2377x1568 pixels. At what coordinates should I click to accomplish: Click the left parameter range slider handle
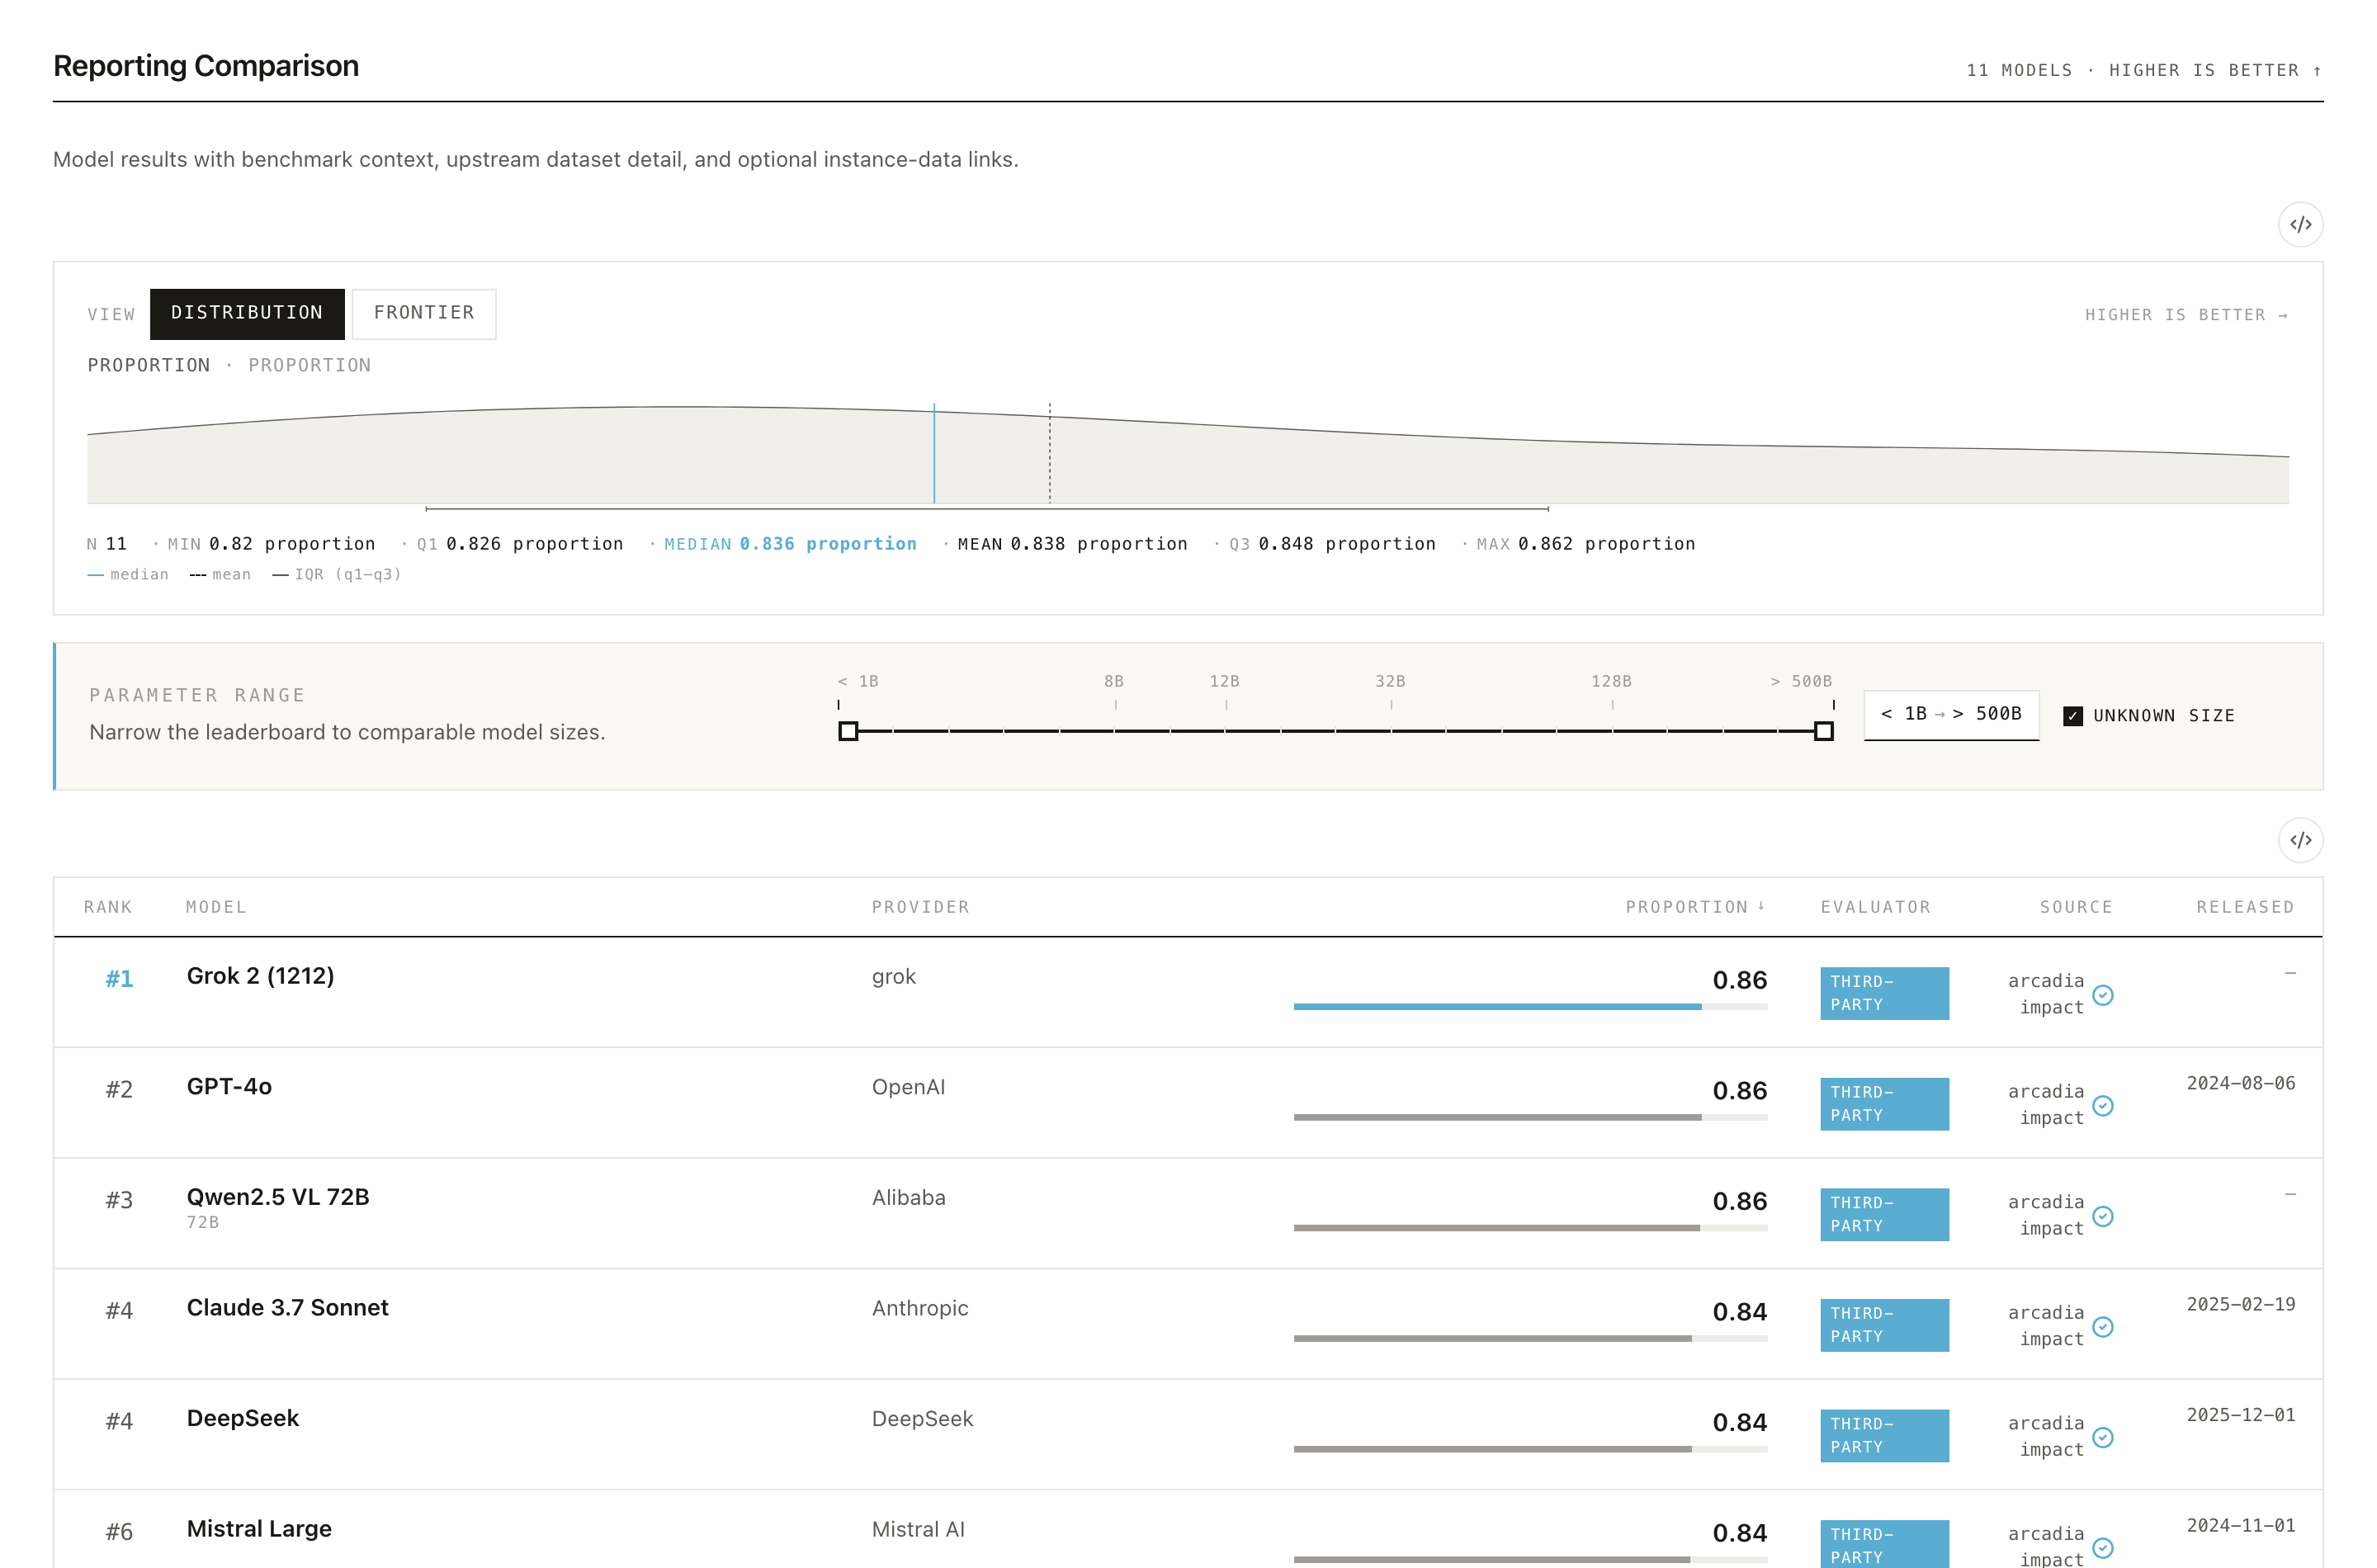click(848, 731)
